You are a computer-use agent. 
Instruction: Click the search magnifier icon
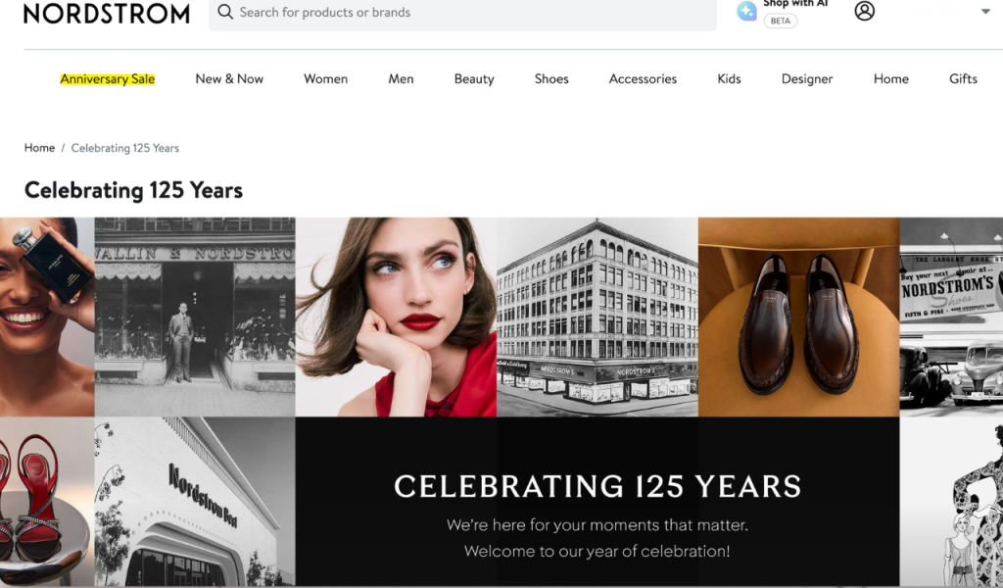pyautogui.click(x=225, y=12)
